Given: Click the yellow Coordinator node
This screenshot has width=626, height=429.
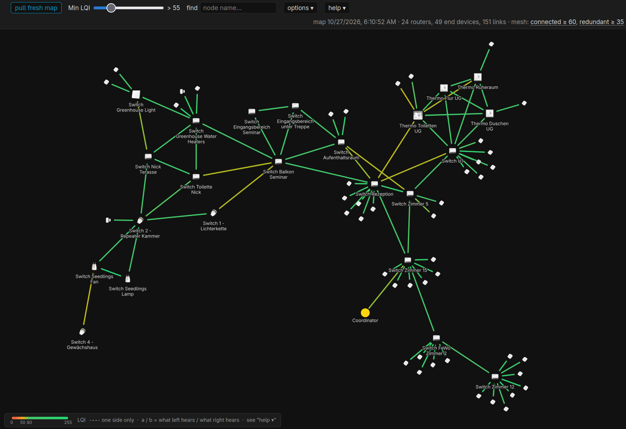Looking at the screenshot, I should (x=365, y=313).
